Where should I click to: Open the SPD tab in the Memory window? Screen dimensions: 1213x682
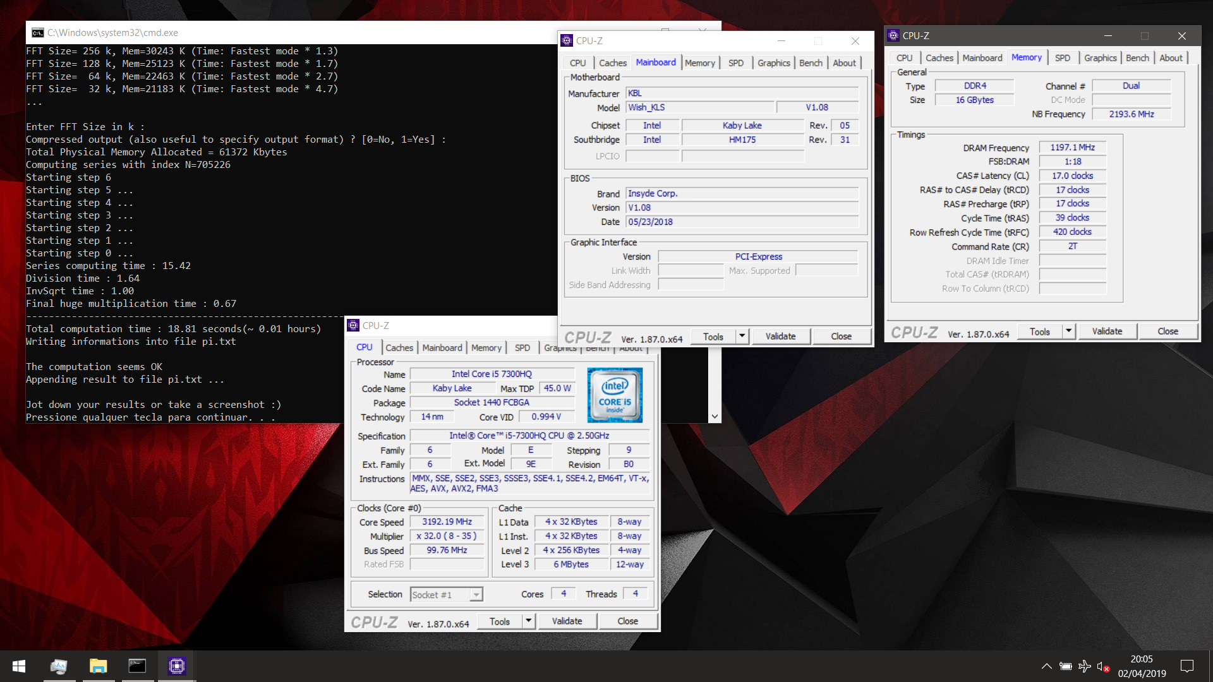1062,57
